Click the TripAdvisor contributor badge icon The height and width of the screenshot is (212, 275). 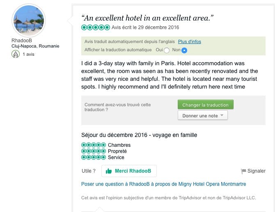(x=16, y=54)
